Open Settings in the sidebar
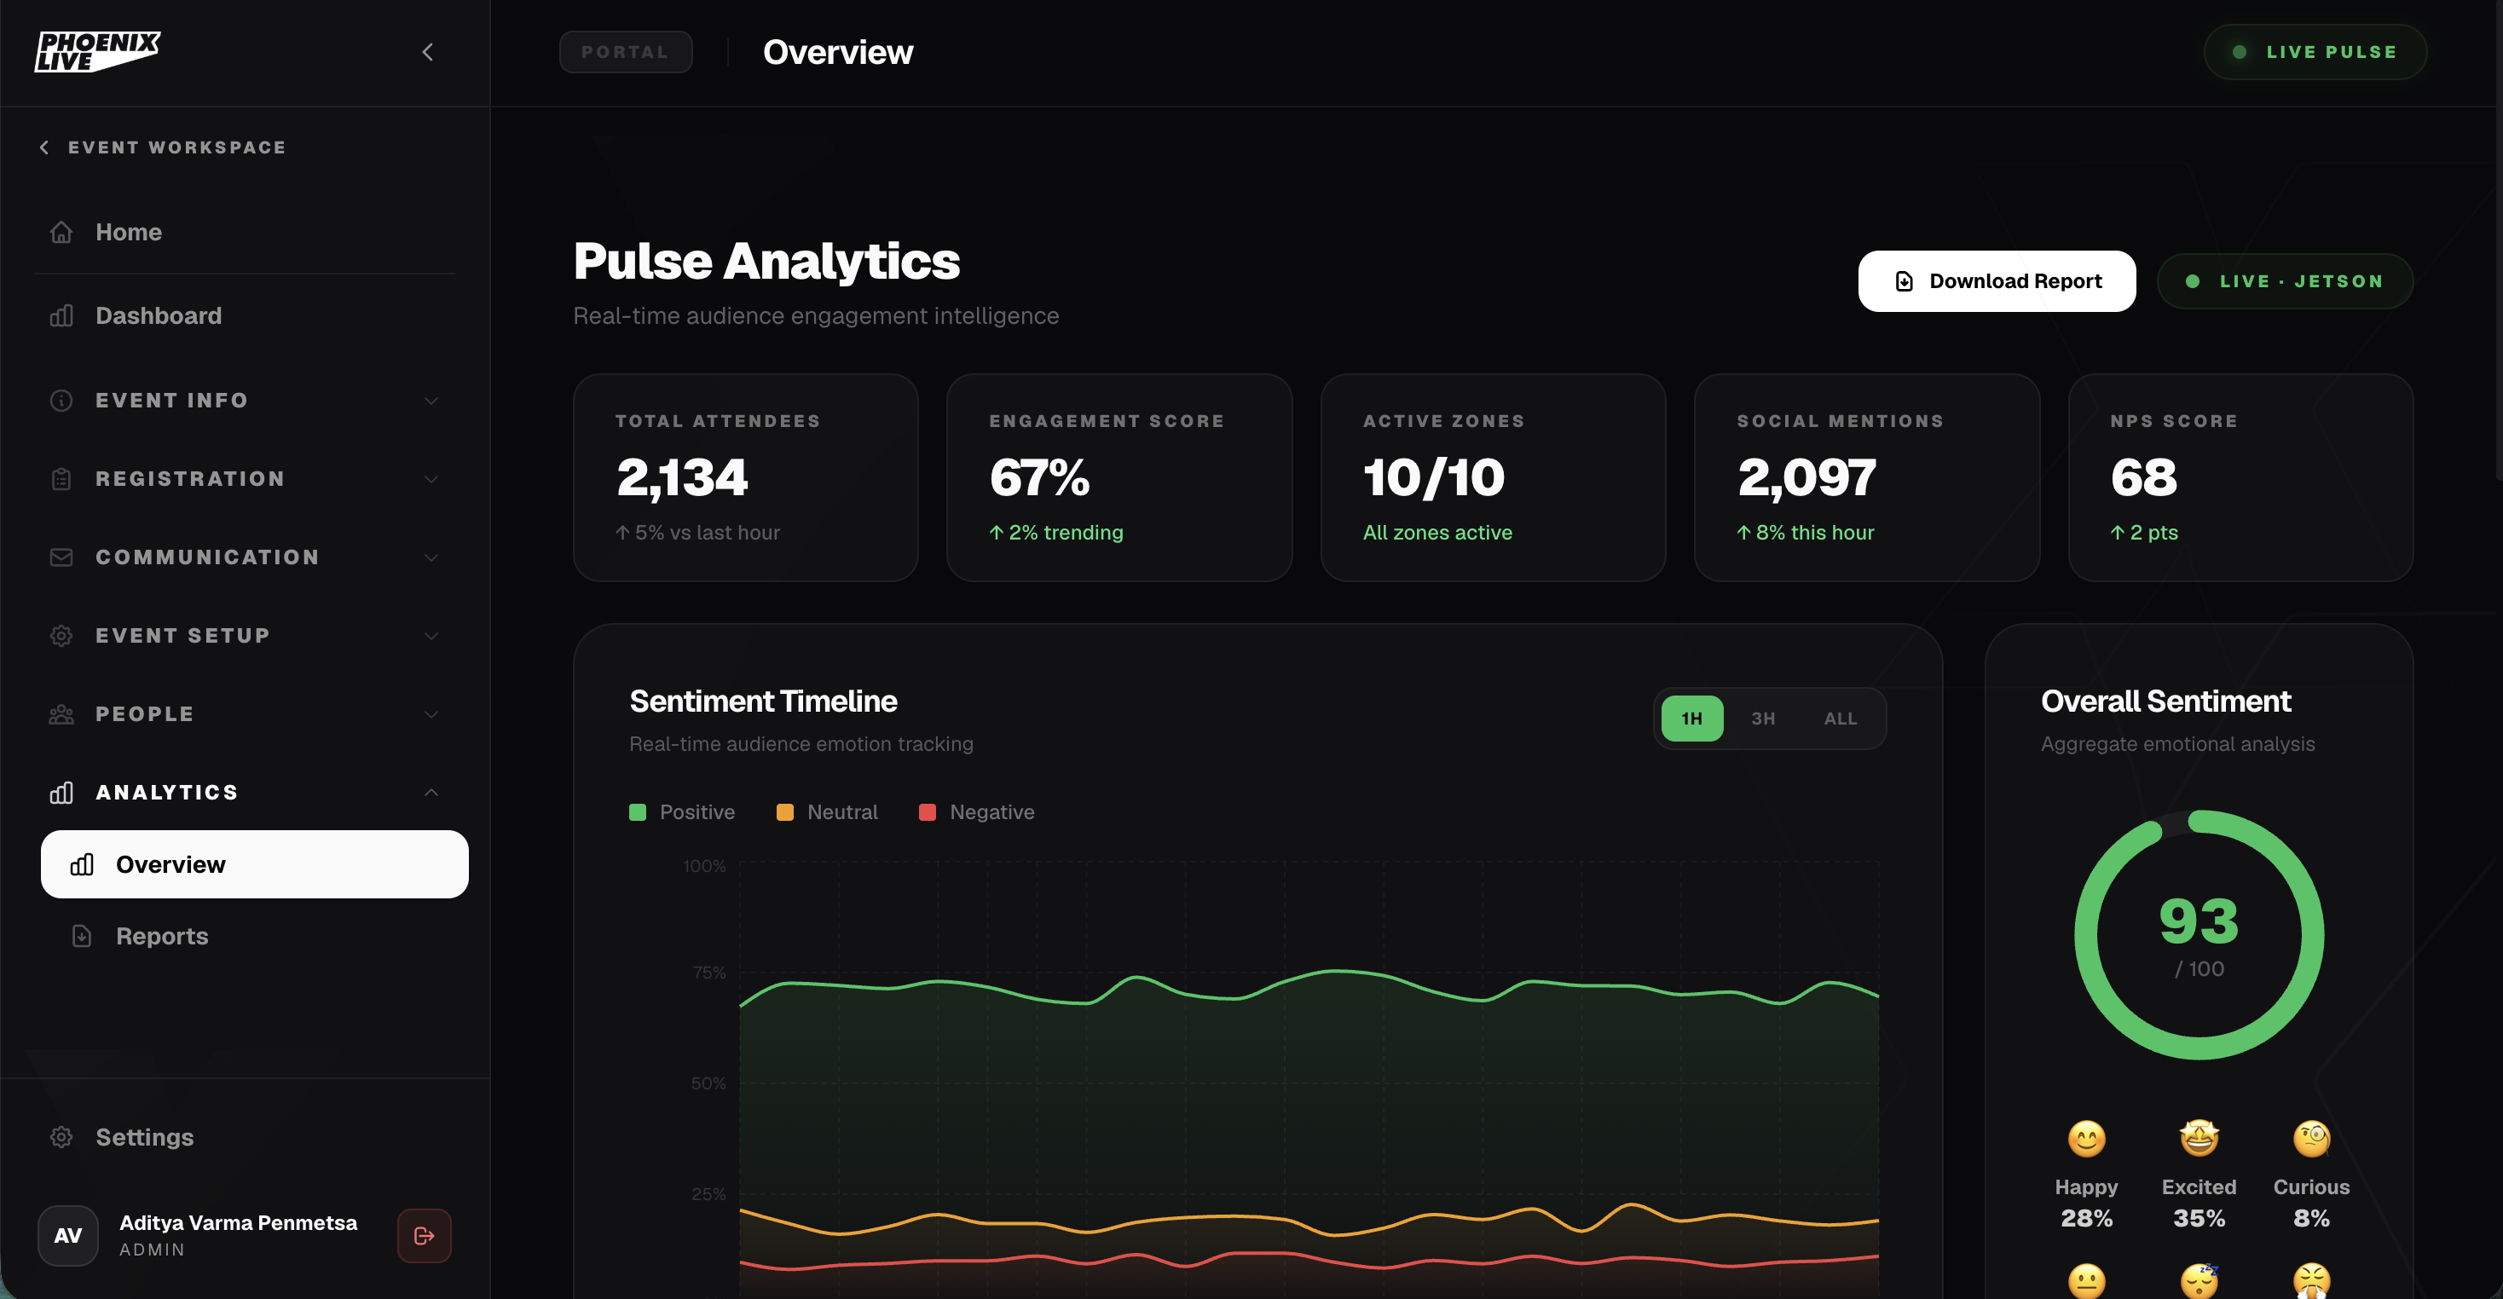Screen dimensions: 2503x1299 [x=245, y=1137]
